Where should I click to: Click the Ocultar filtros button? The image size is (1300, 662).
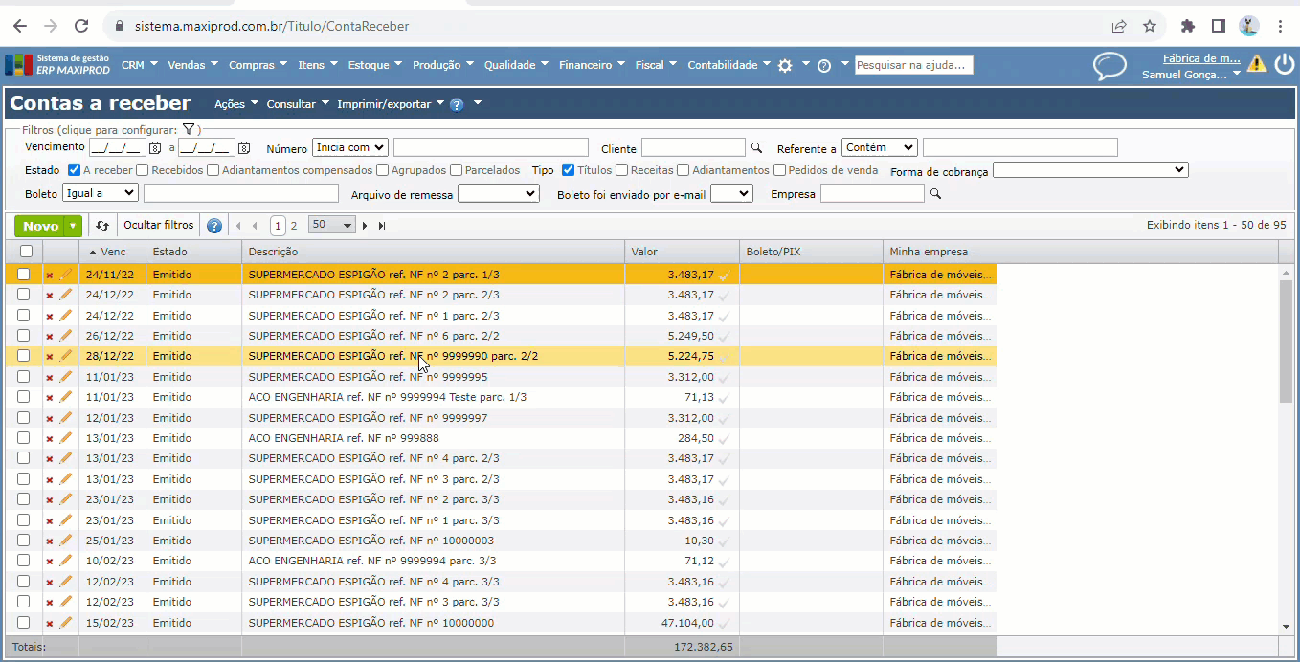(158, 226)
